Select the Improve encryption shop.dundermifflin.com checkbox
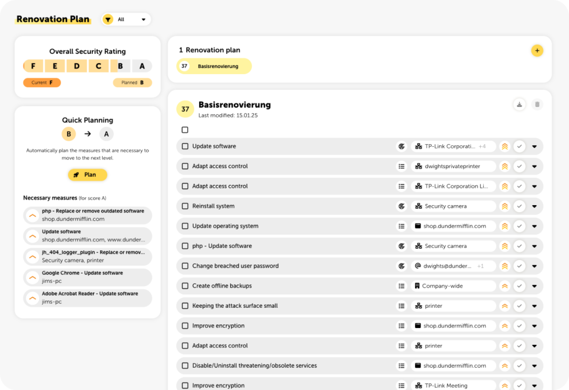The height and width of the screenshot is (390, 569). pos(185,326)
